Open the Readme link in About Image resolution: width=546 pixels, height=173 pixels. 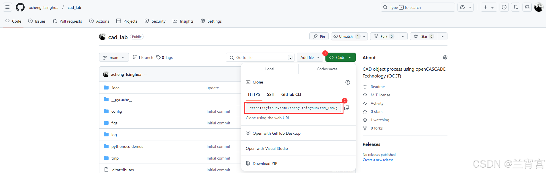pyautogui.click(x=374, y=87)
